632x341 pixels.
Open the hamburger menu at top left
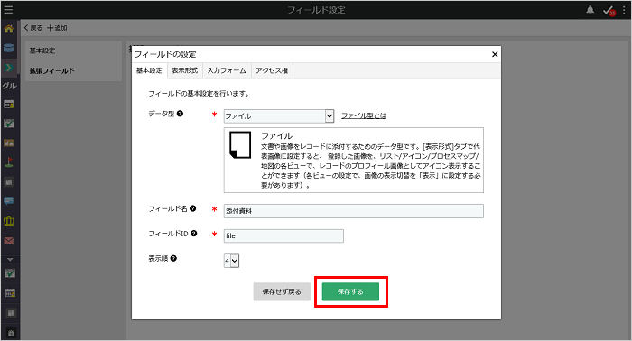[8, 9]
